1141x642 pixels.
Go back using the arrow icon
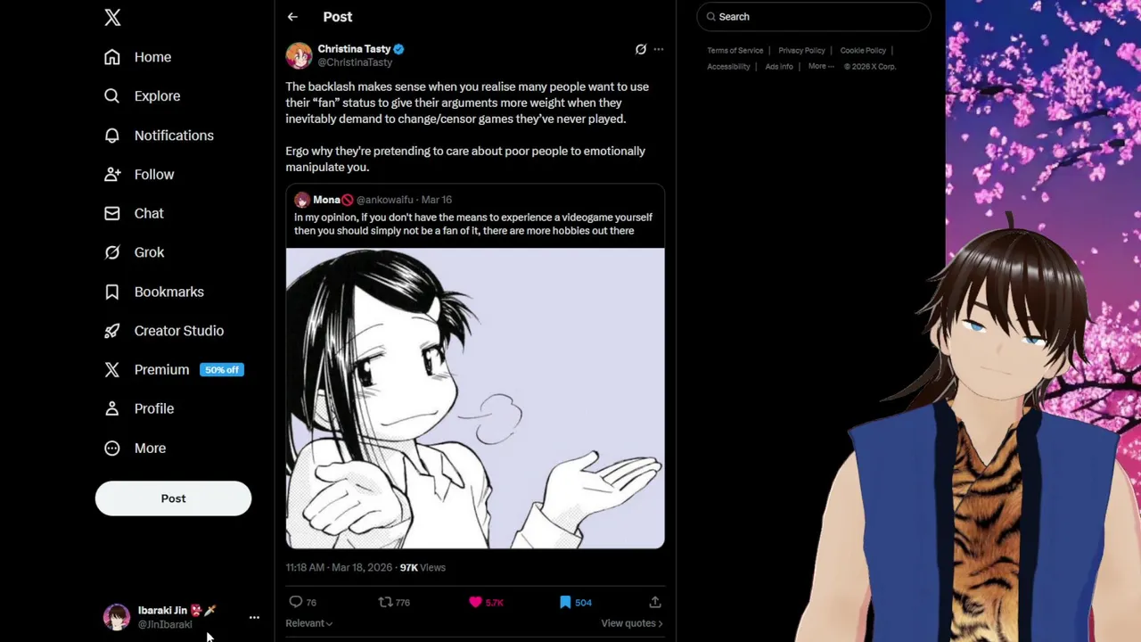tap(292, 17)
